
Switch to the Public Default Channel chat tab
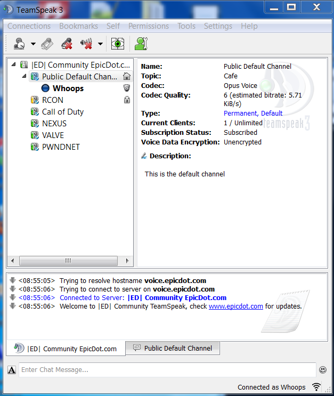point(173,348)
